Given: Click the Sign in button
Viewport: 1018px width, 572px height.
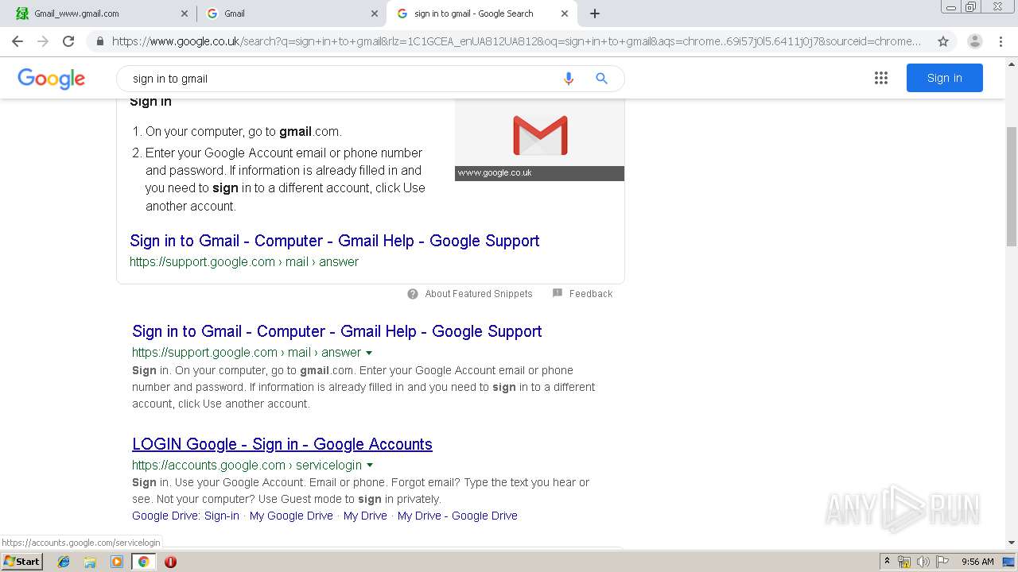Looking at the screenshot, I should pyautogui.click(x=944, y=78).
